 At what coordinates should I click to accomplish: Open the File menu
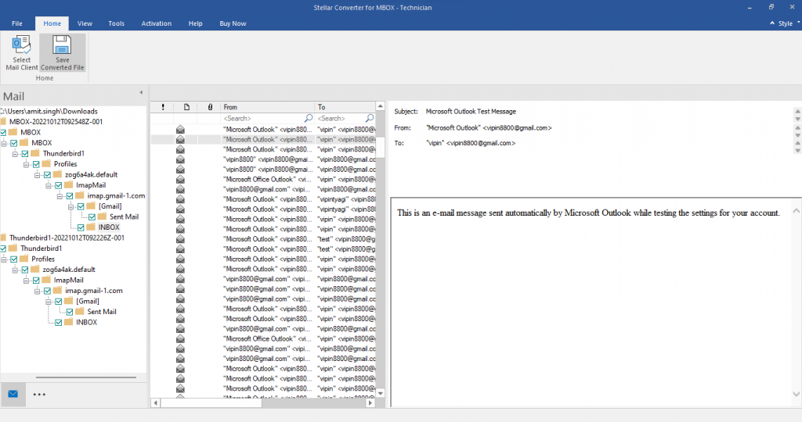(17, 23)
